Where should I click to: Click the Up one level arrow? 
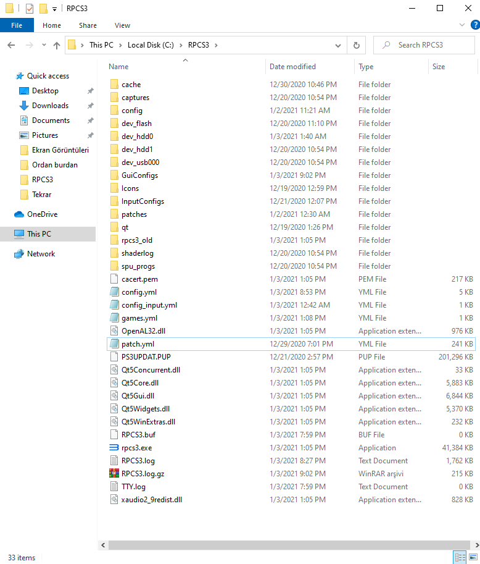[56, 45]
